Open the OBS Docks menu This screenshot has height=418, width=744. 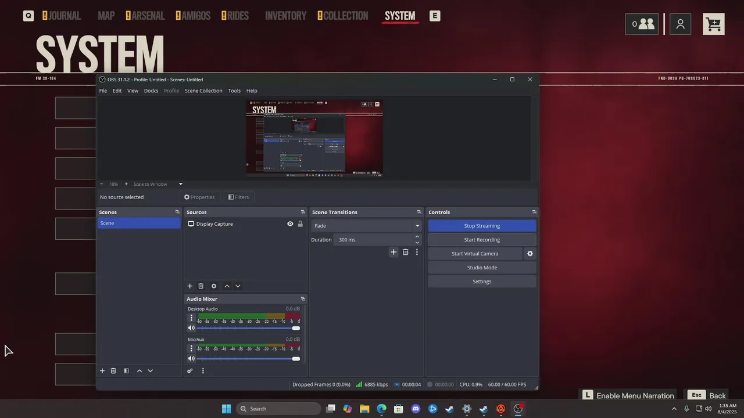pyautogui.click(x=151, y=91)
